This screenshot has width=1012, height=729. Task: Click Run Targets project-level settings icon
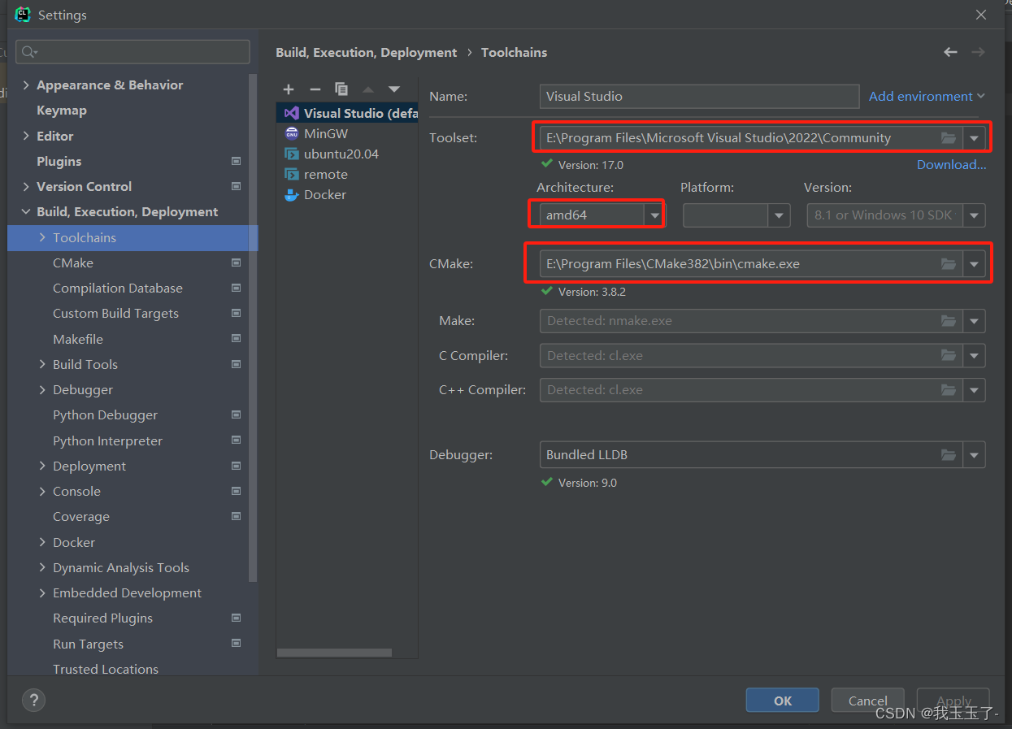(236, 644)
